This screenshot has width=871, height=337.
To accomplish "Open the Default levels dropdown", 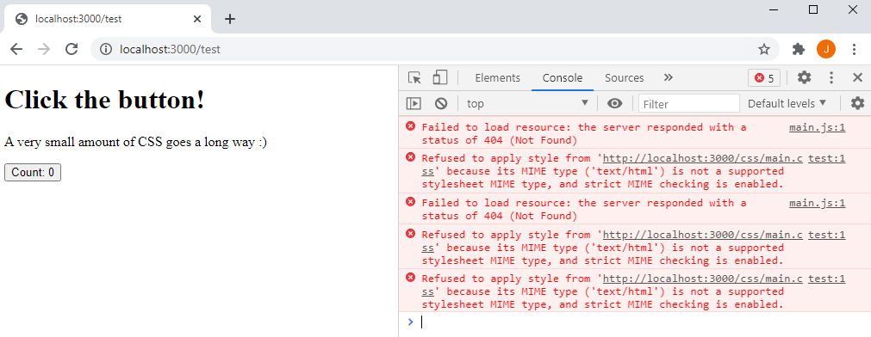I will pos(787,104).
